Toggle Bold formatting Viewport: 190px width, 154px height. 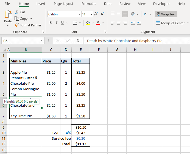pyautogui.click(x=51, y=23)
